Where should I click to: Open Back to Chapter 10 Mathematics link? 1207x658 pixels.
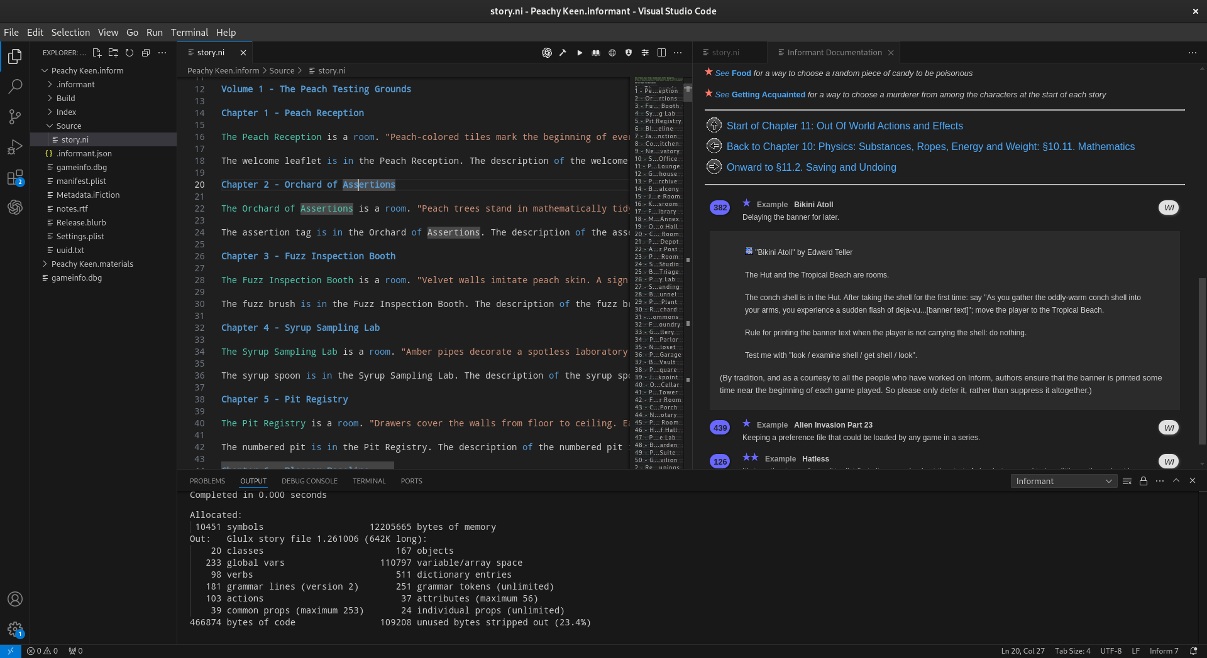coord(930,147)
